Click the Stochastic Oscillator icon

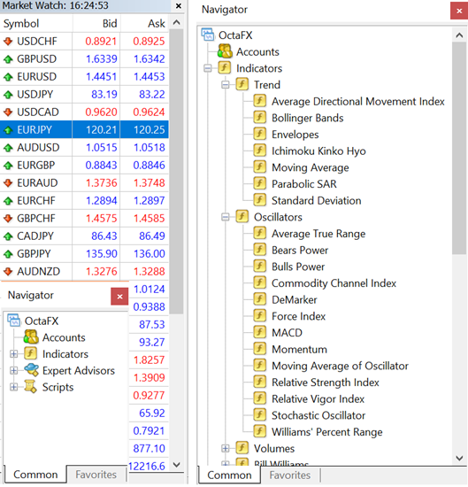[x=260, y=415]
